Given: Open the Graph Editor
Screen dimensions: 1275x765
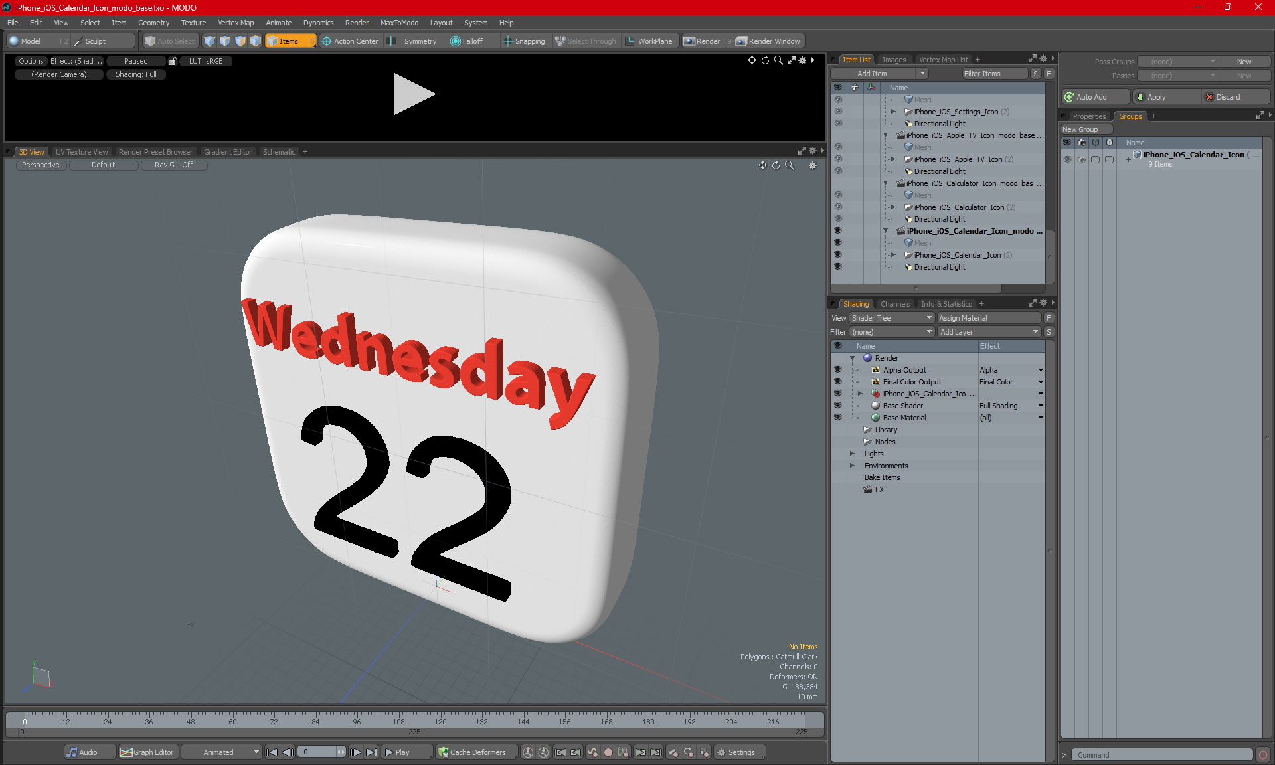Looking at the screenshot, I should tap(147, 752).
